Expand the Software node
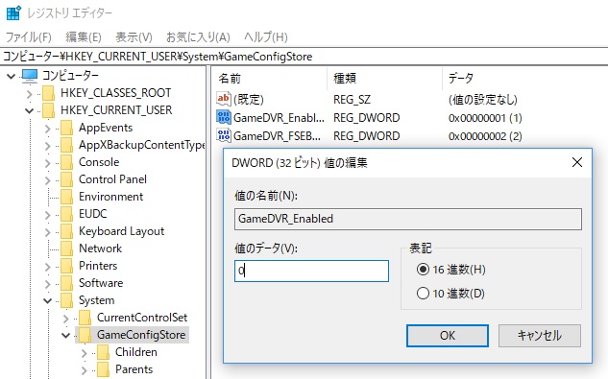608x379 pixels. (48, 284)
